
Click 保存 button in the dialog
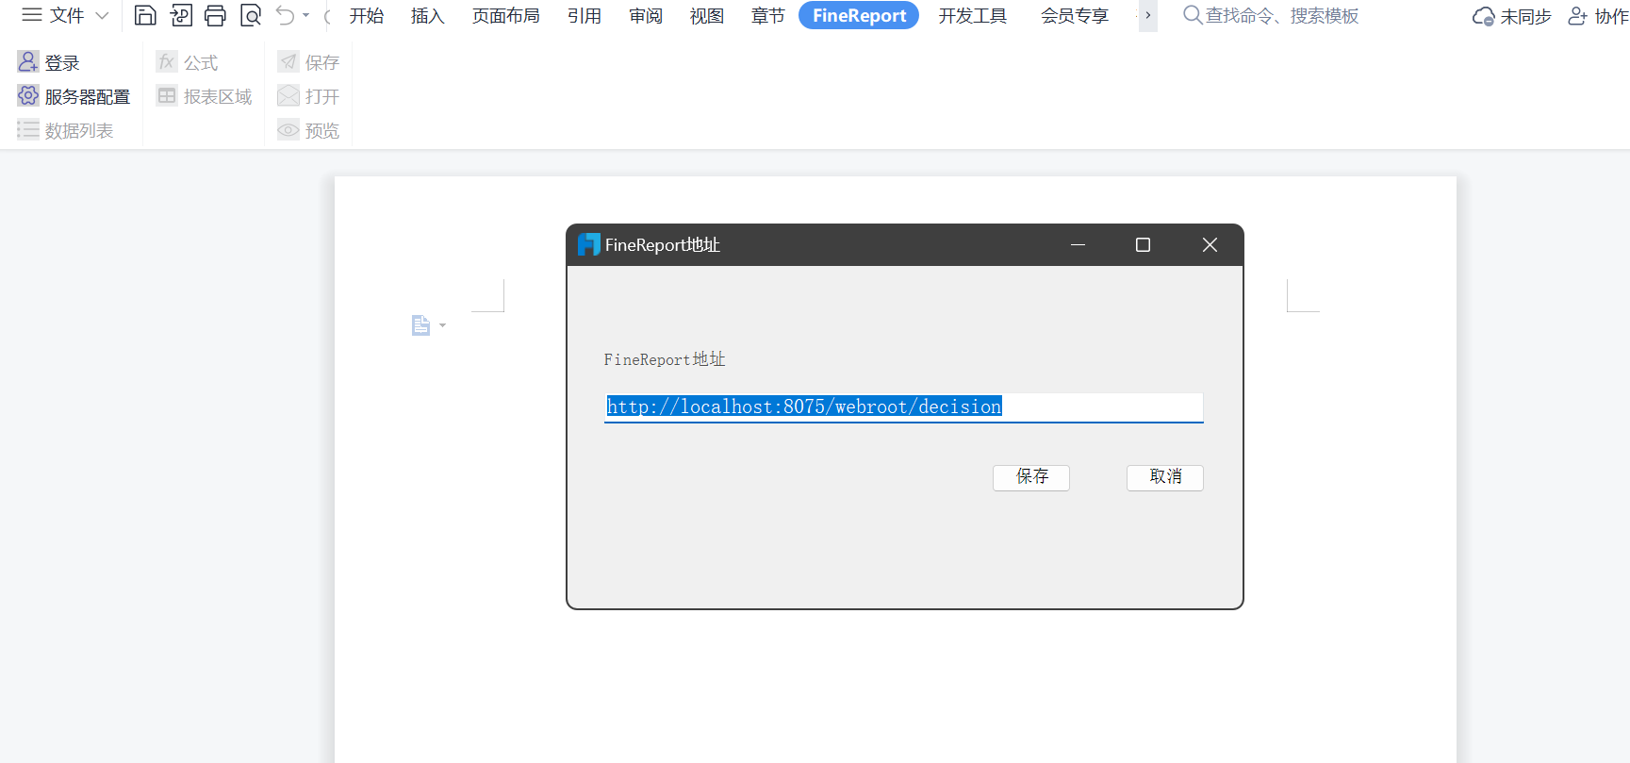(1031, 477)
